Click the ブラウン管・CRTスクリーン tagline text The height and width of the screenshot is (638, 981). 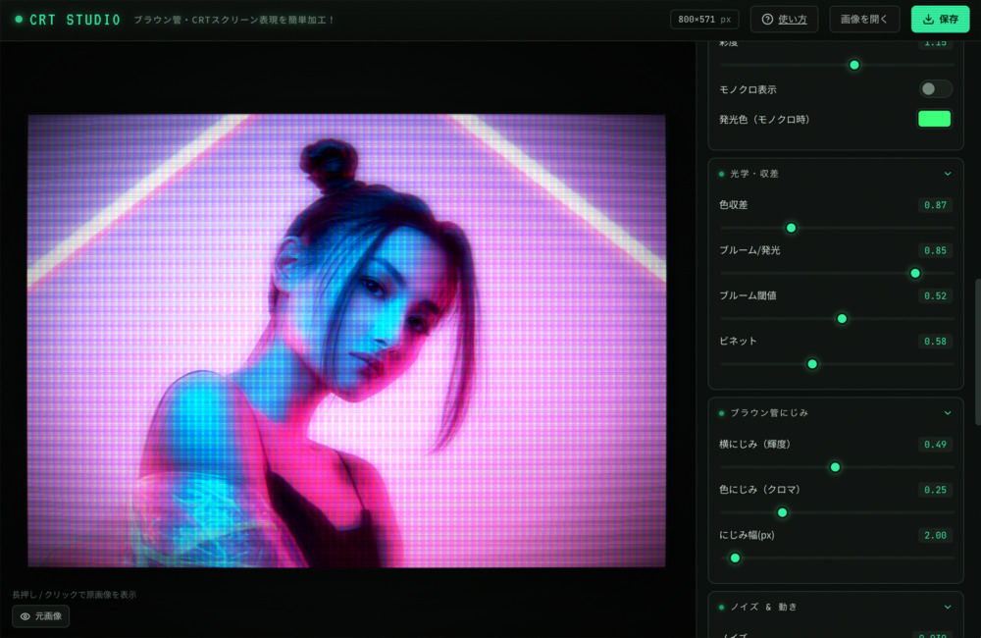pos(234,20)
